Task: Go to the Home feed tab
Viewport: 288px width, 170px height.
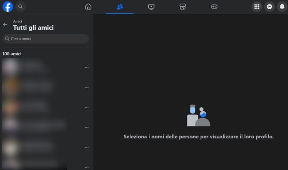Action: click(x=88, y=7)
